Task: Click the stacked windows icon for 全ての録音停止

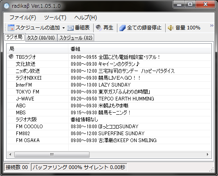Action: tap(122, 28)
